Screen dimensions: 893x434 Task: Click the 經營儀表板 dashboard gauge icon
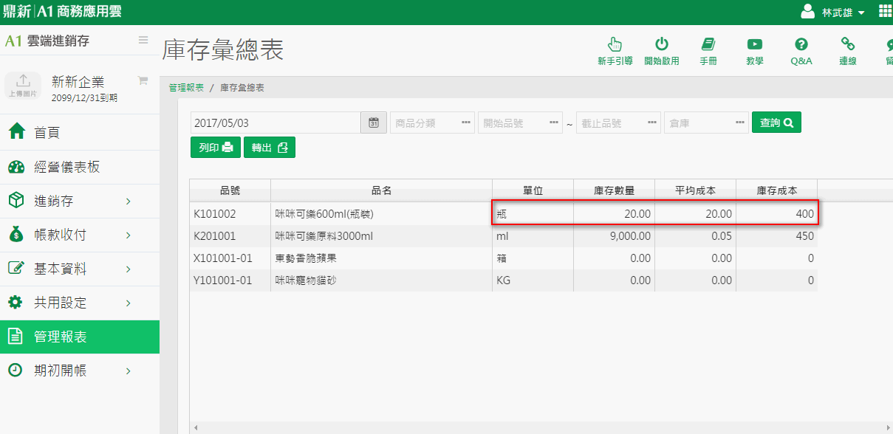click(16, 167)
